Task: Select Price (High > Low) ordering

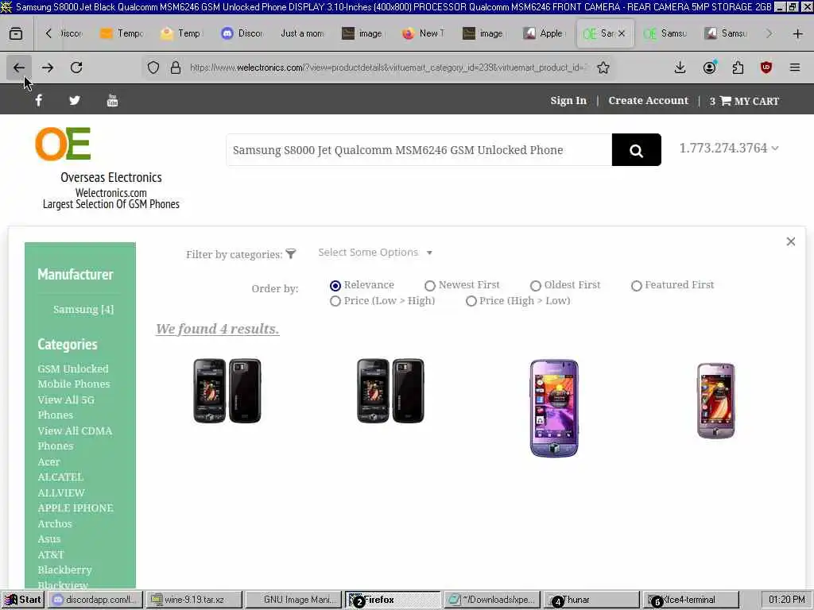Action: tap(471, 301)
